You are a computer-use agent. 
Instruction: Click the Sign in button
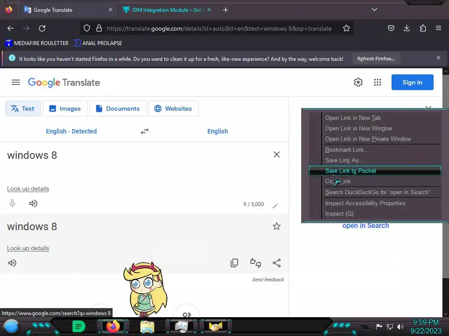tap(412, 82)
